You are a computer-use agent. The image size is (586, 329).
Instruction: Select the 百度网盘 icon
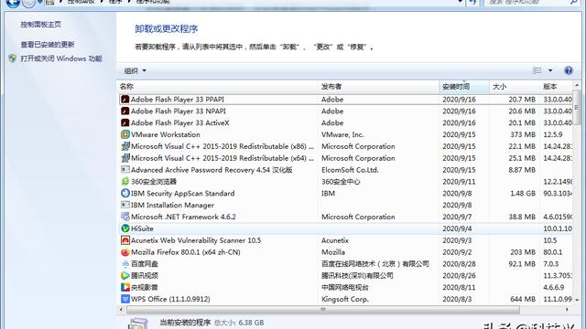click(125, 264)
